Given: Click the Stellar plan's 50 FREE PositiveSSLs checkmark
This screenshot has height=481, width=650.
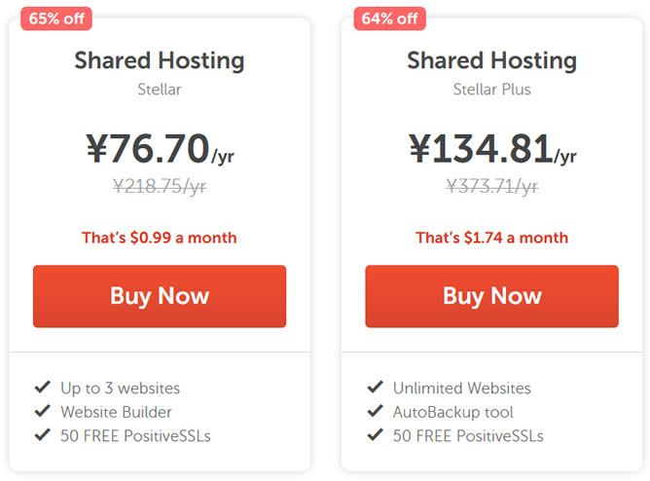Looking at the screenshot, I should [x=41, y=435].
